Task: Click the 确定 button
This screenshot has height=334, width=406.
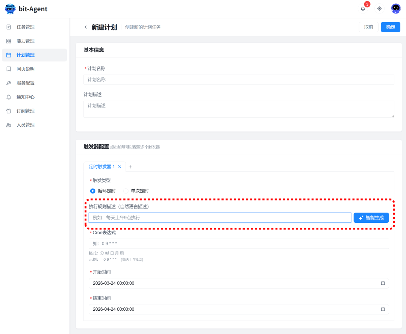Action: 391,27
